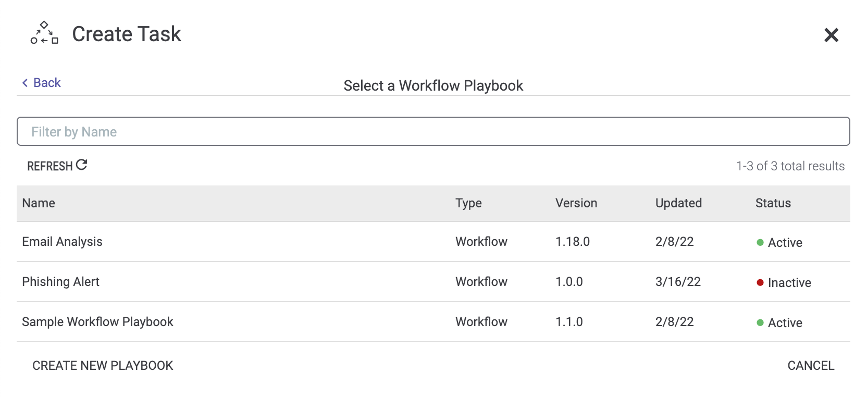This screenshot has width=867, height=399.
Task: Click the Select a Workflow Playbook heading
Action: [x=433, y=85]
